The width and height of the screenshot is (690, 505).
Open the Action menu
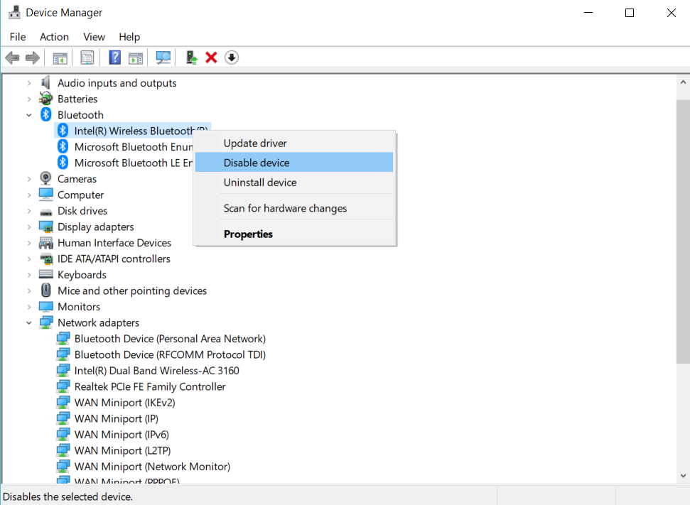click(54, 37)
